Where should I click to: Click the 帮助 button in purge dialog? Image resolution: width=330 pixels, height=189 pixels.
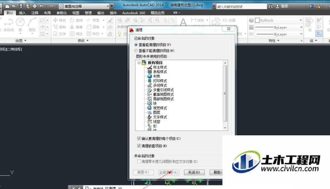click(x=216, y=172)
